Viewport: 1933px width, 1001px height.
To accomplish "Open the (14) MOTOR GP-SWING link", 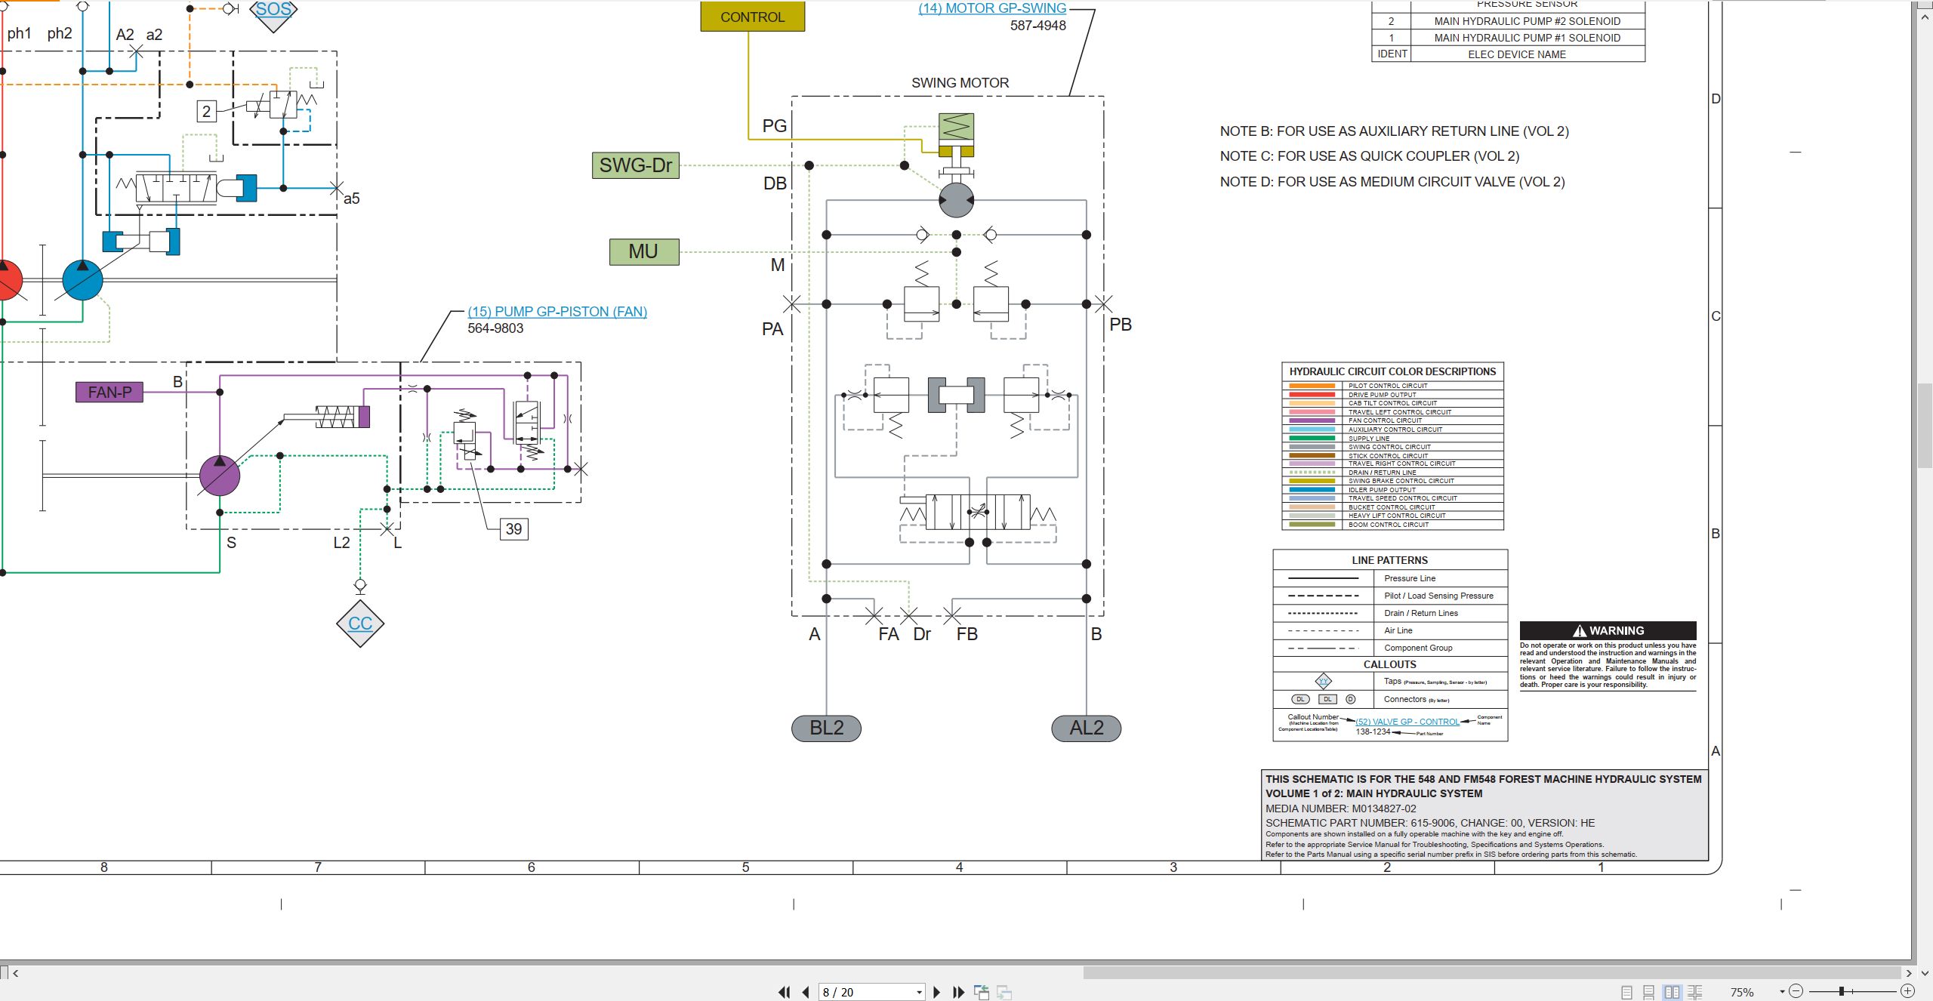I will tap(992, 8).
